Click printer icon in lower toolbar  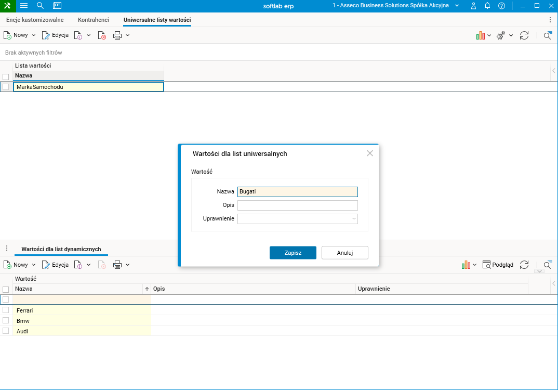pyautogui.click(x=117, y=265)
